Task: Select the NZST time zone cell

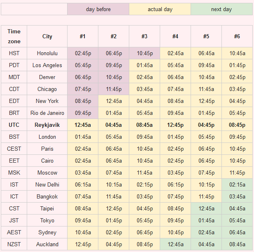Action: (14, 244)
